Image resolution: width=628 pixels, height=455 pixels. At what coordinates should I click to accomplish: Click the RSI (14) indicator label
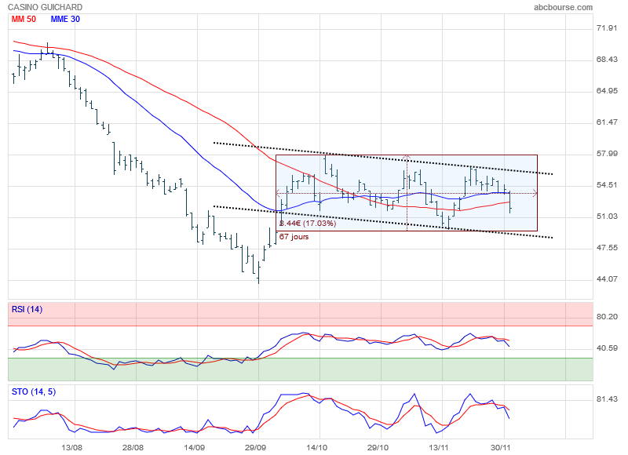point(27,310)
